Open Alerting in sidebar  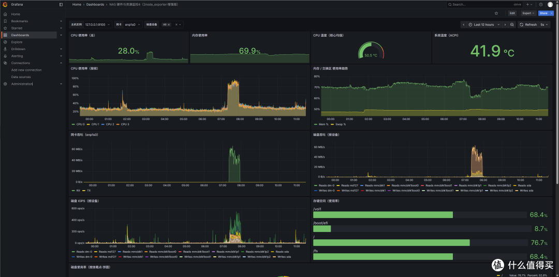coord(17,56)
